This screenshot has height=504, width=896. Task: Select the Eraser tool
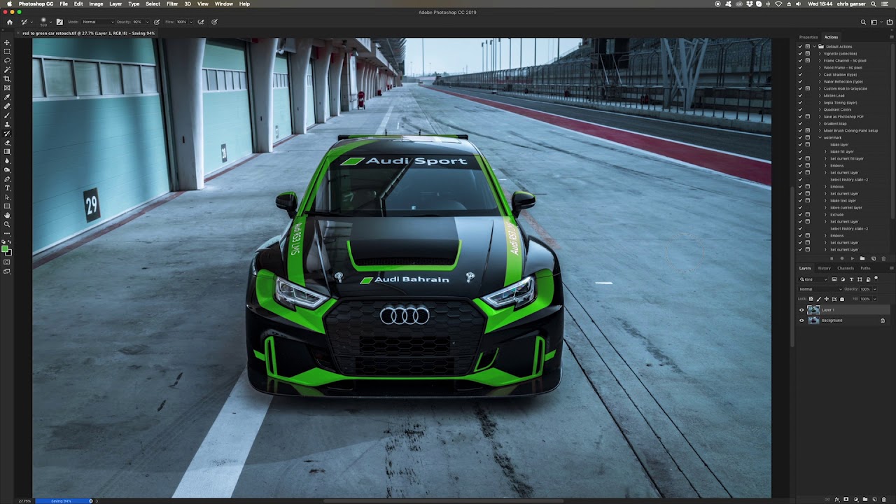click(7, 143)
